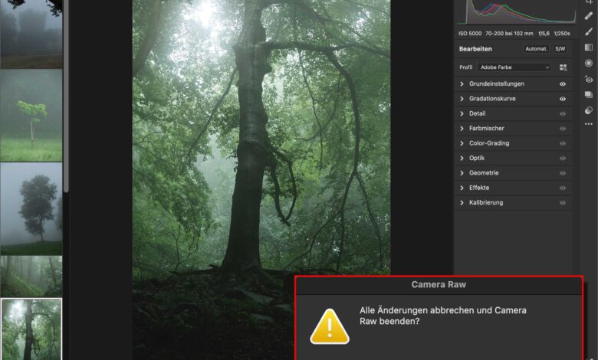
Task: Click the Optik label
Action: pyautogui.click(x=477, y=158)
